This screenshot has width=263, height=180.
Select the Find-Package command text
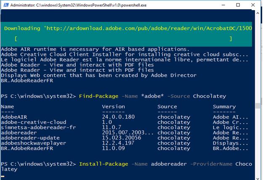(x=98, y=96)
